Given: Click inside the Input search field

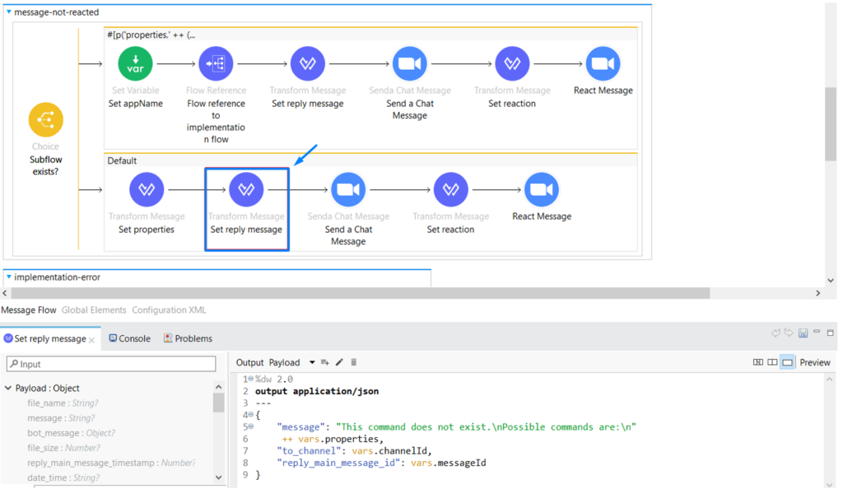Looking at the screenshot, I should point(107,363).
